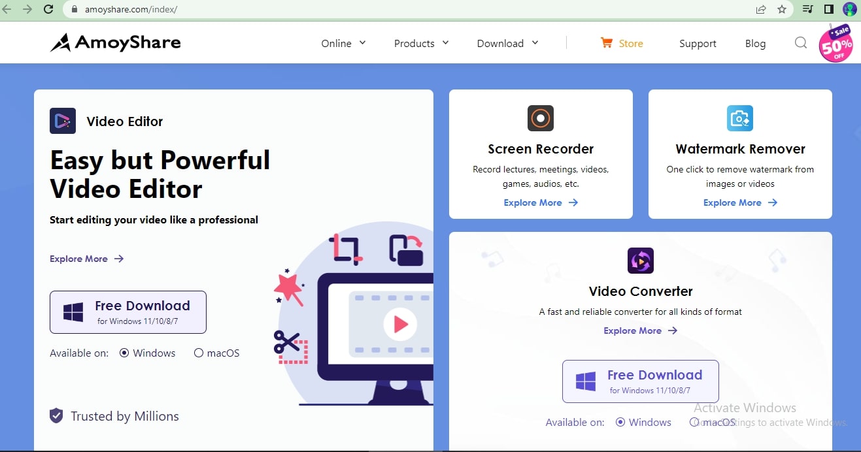Image resolution: width=861 pixels, height=452 pixels.
Task: Bookmark page with star icon
Action: coord(782,9)
